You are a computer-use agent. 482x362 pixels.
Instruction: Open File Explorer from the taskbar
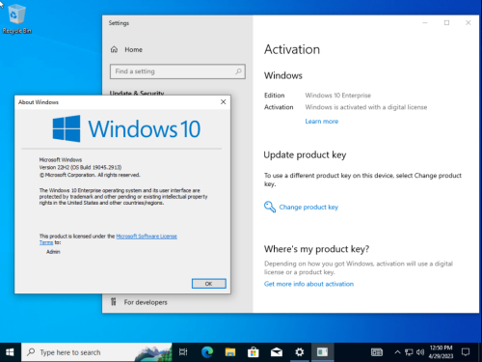[230, 352]
